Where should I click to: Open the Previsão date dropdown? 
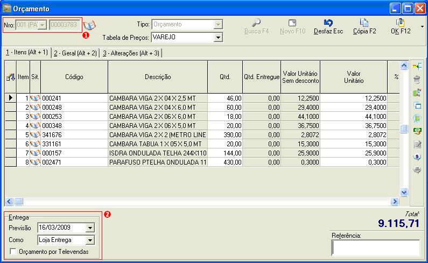coord(90,228)
